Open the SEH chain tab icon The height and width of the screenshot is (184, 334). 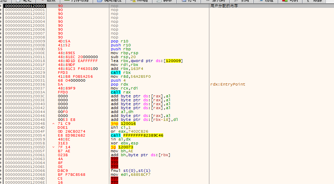(133, 1)
